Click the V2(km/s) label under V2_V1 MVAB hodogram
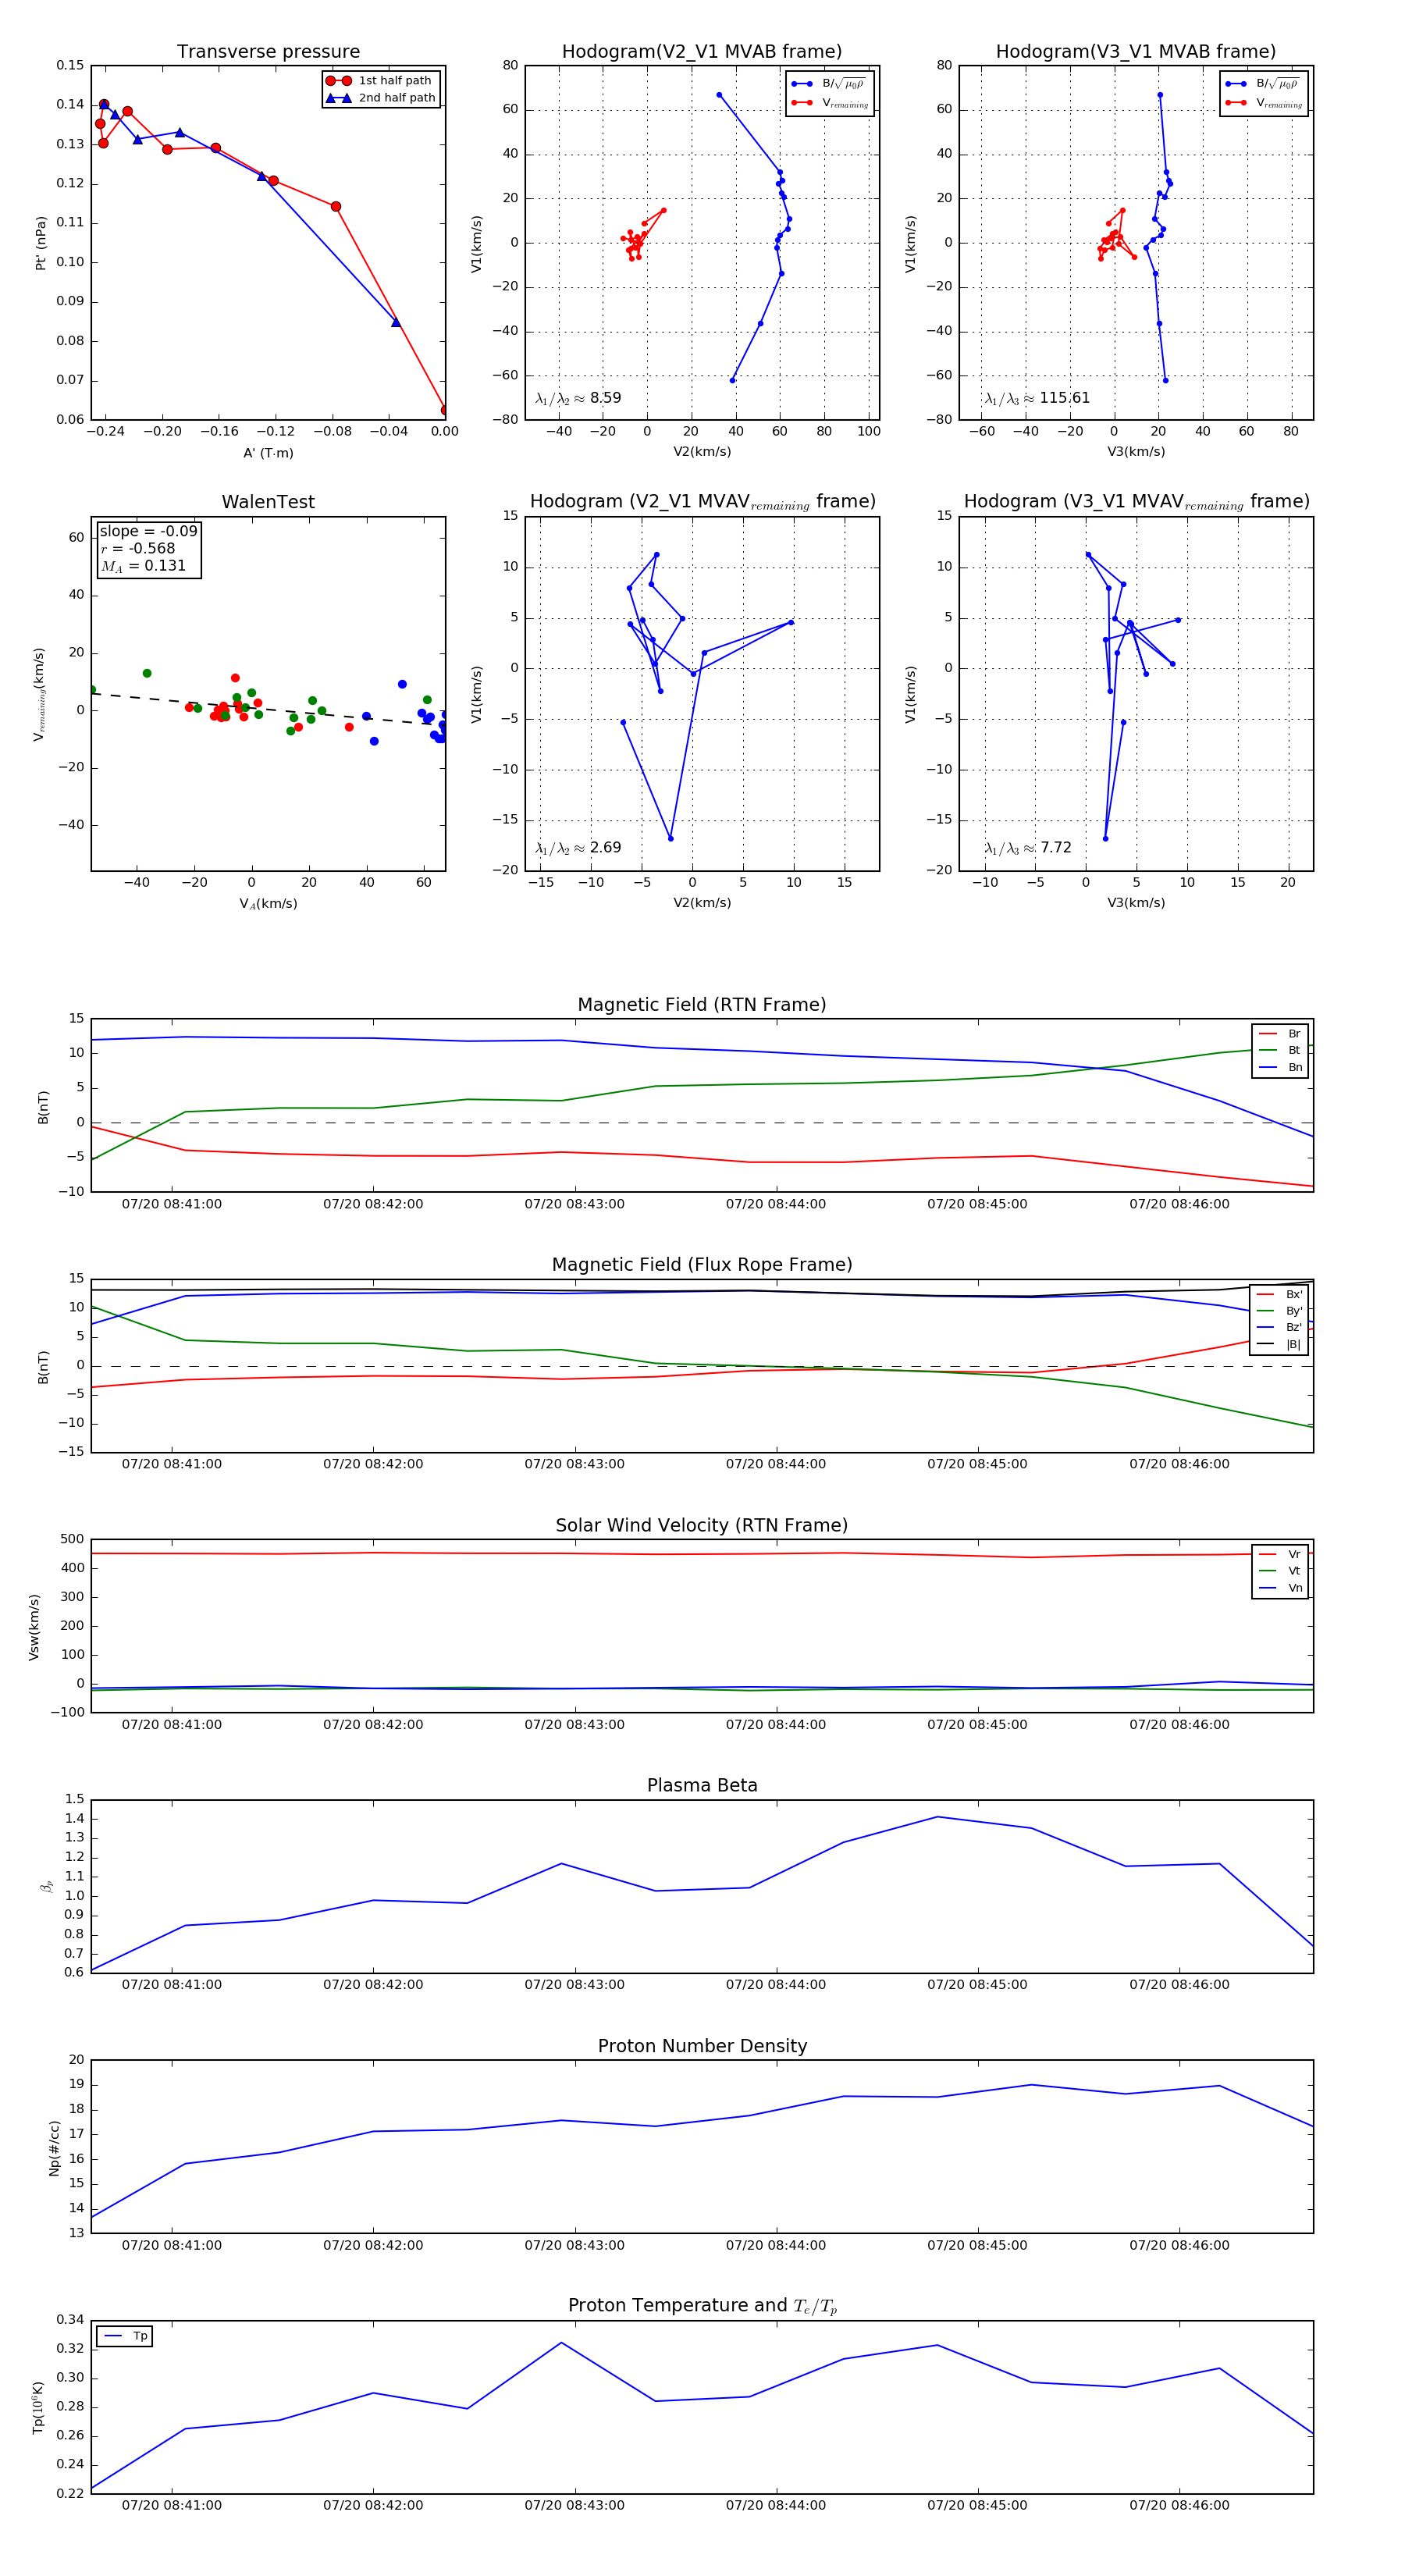The image size is (1405, 2576). (x=702, y=452)
